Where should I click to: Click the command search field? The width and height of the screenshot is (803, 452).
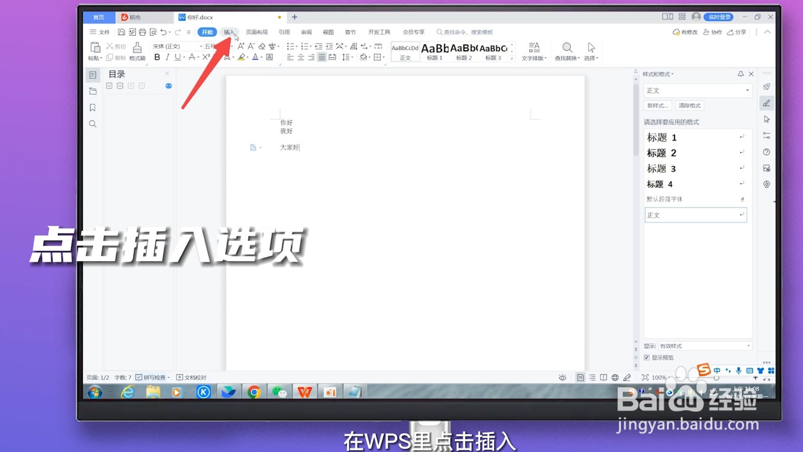(465, 32)
